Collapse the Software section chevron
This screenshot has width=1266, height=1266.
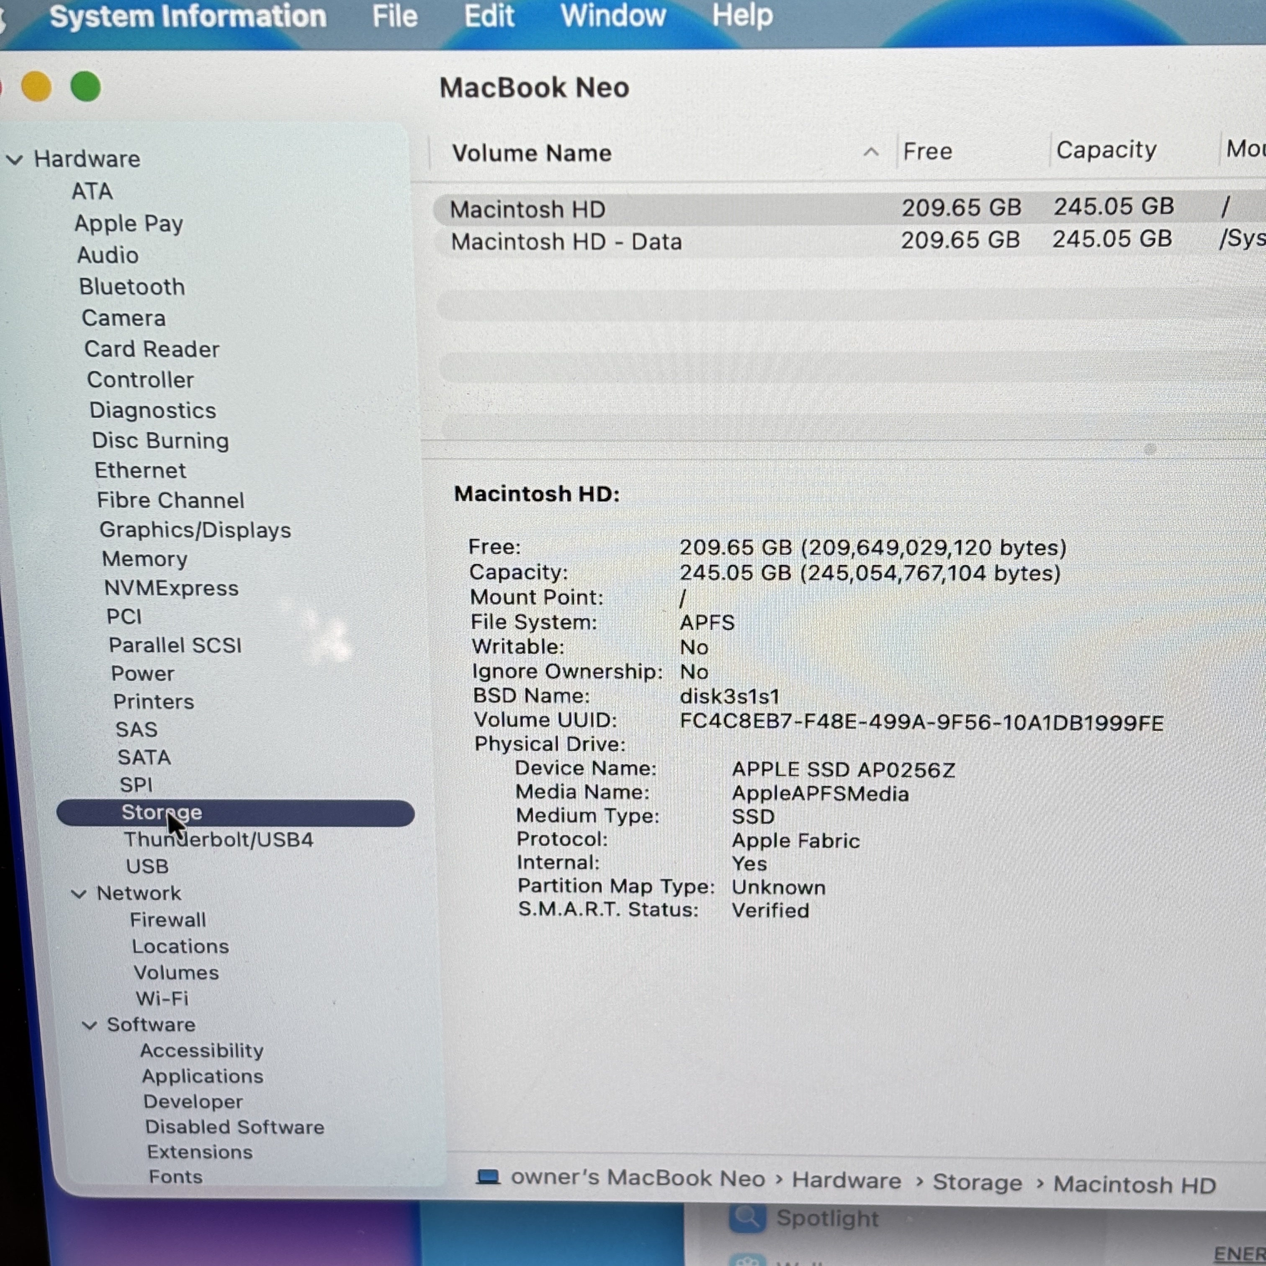click(x=90, y=1025)
